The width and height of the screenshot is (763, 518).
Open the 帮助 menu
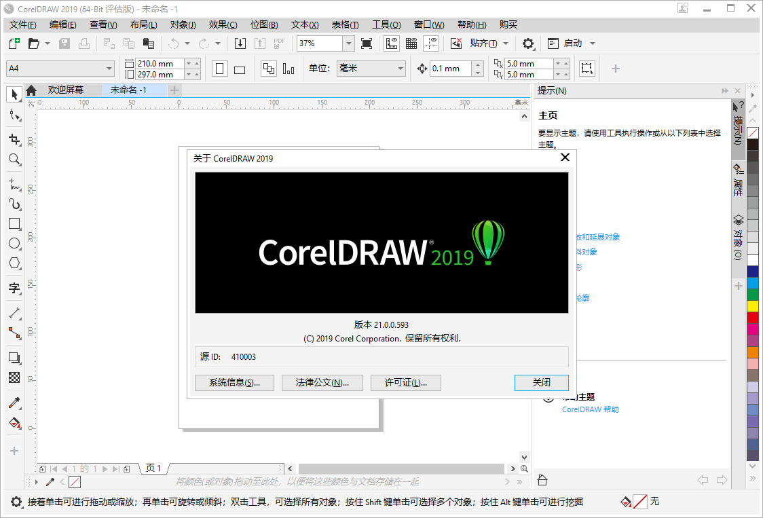[472, 25]
